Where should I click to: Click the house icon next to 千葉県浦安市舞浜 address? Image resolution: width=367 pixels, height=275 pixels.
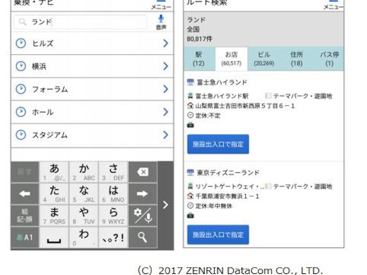click(x=190, y=196)
